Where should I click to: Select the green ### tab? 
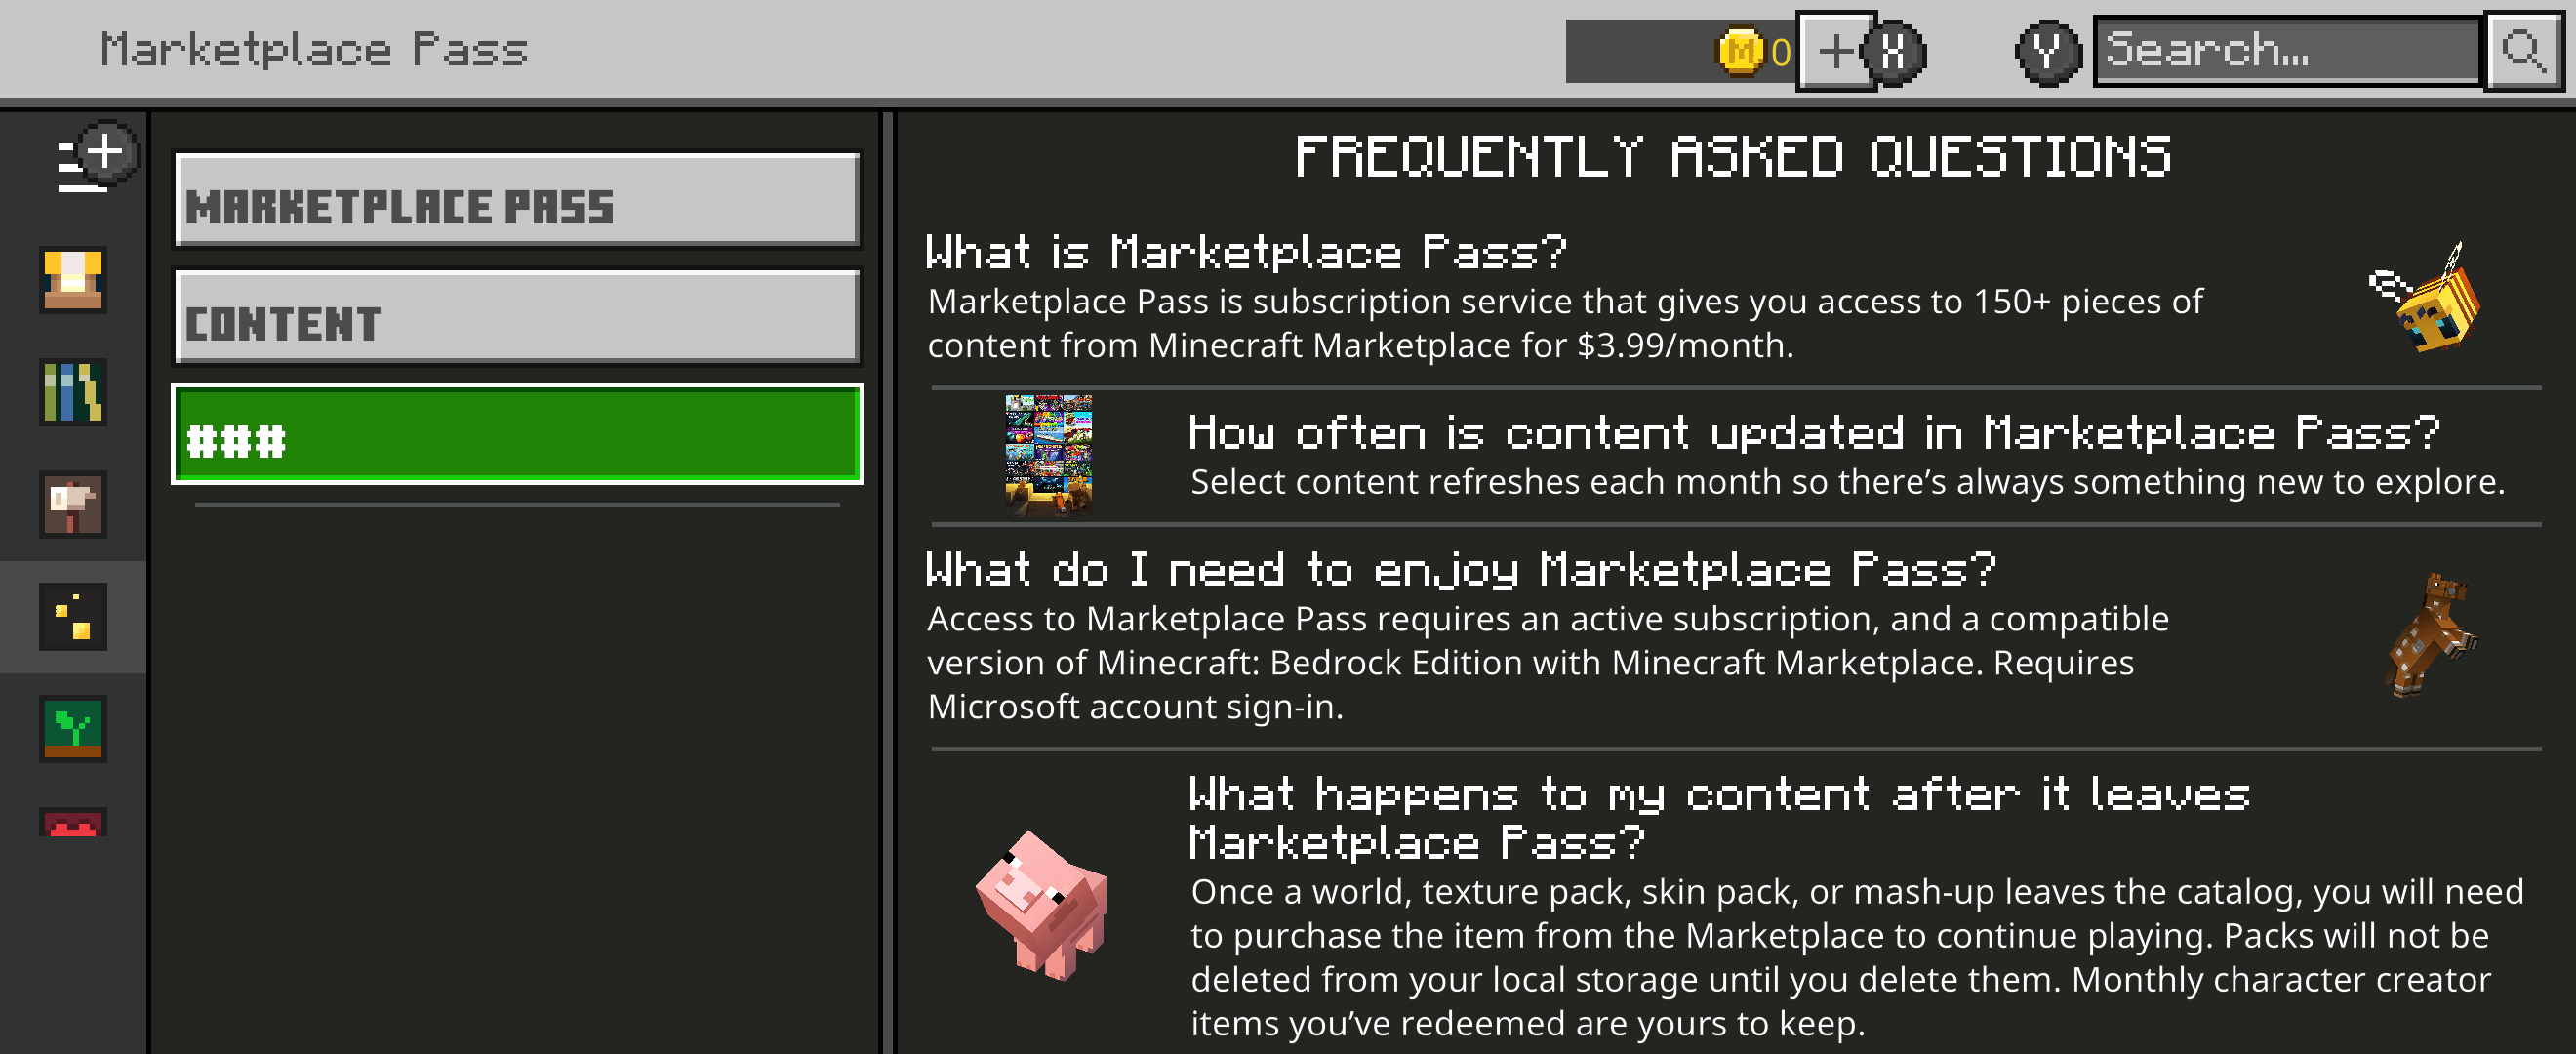click(x=517, y=434)
